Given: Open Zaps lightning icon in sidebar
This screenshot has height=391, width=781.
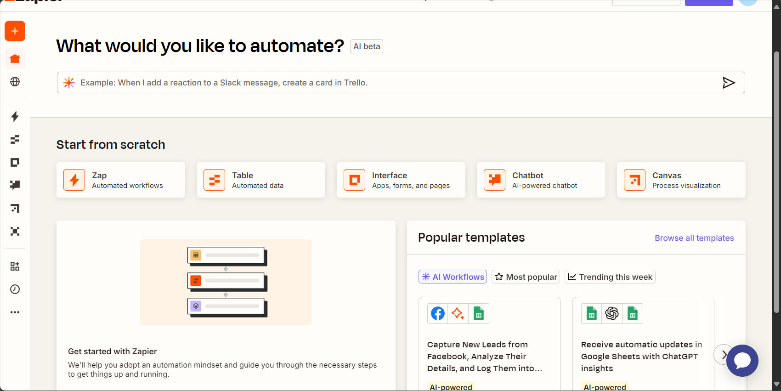Looking at the screenshot, I should coord(15,116).
